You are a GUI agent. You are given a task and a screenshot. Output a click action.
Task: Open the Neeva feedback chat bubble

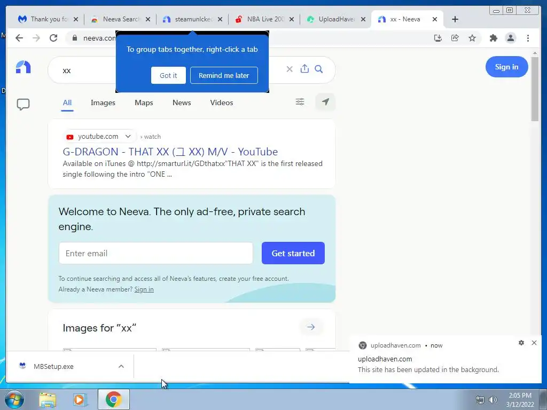click(24, 104)
